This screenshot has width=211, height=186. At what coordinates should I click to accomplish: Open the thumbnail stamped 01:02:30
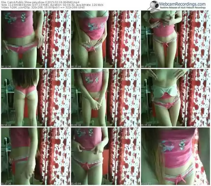click(x=105, y=98)
